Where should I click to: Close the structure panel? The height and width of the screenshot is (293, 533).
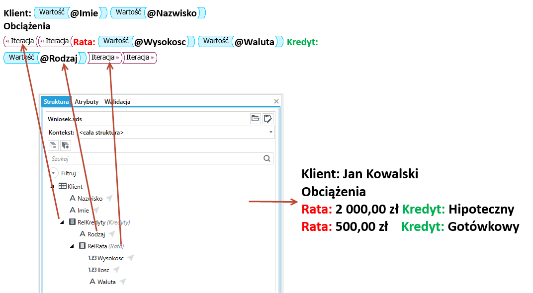276,101
